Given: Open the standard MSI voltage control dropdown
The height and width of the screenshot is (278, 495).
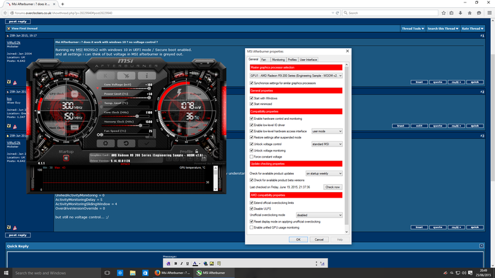Looking at the screenshot, I should click(327, 144).
